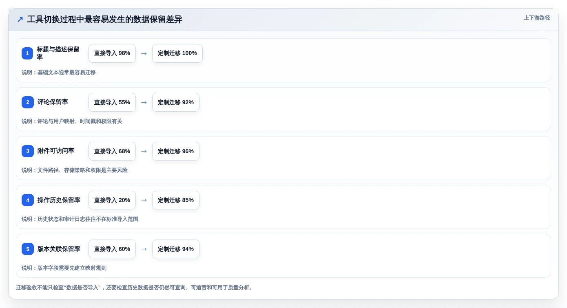This screenshot has height=308, width=567.
Task: Click the 定制迁移 92% chip
Action: point(176,102)
